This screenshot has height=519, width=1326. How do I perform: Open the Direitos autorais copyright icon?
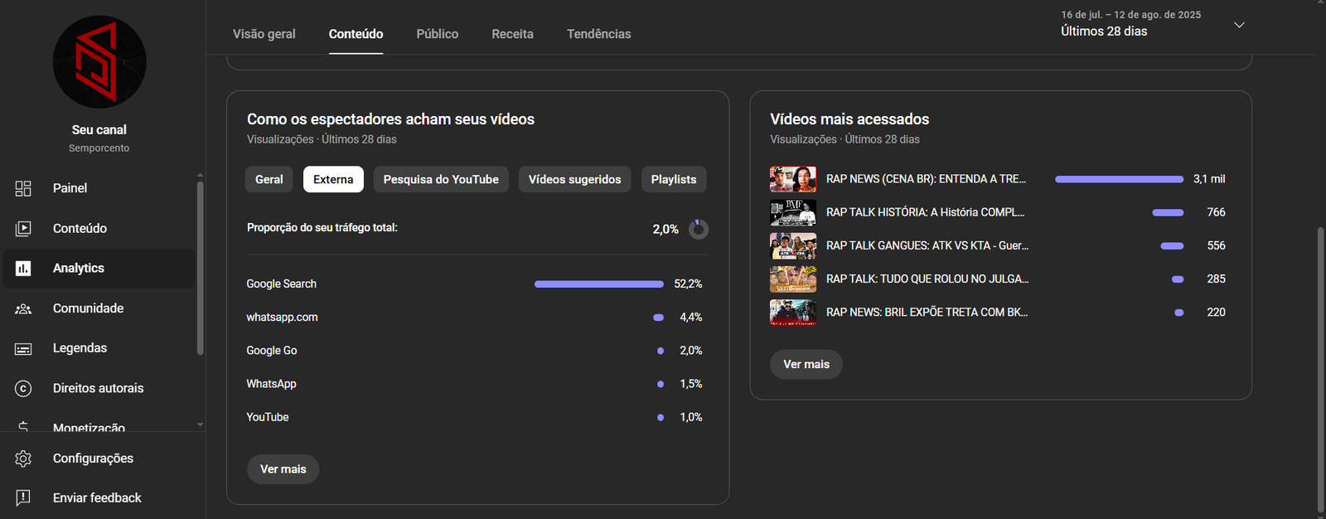[x=23, y=388]
